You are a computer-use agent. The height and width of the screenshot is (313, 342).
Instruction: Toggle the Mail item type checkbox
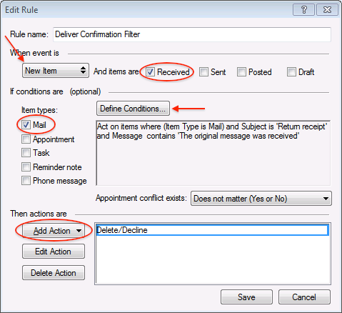point(26,124)
